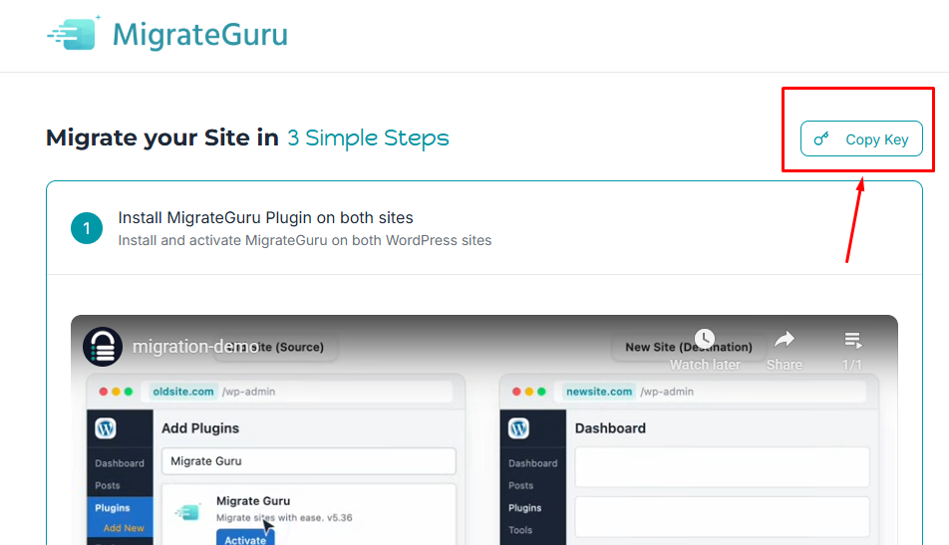Select Plugins in the oldsite sidebar

coord(113,507)
